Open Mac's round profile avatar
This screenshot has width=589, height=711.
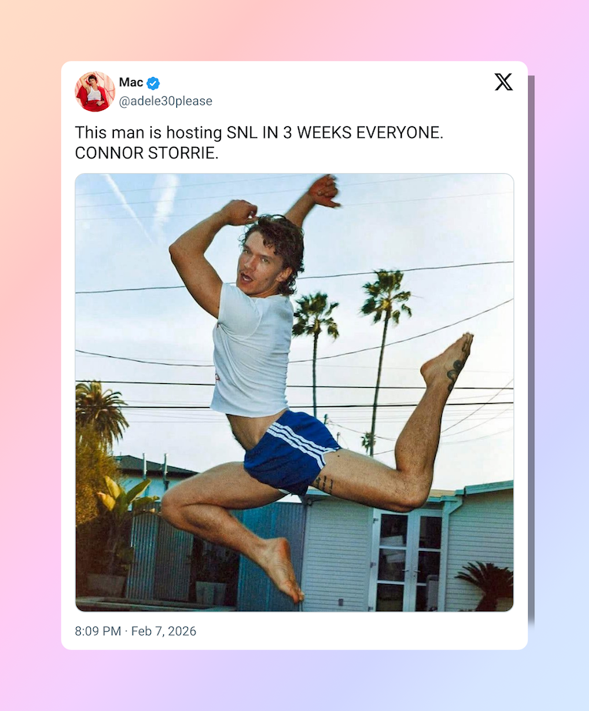95,92
